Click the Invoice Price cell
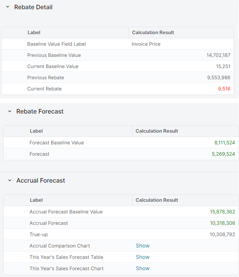 [x=146, y=44]
